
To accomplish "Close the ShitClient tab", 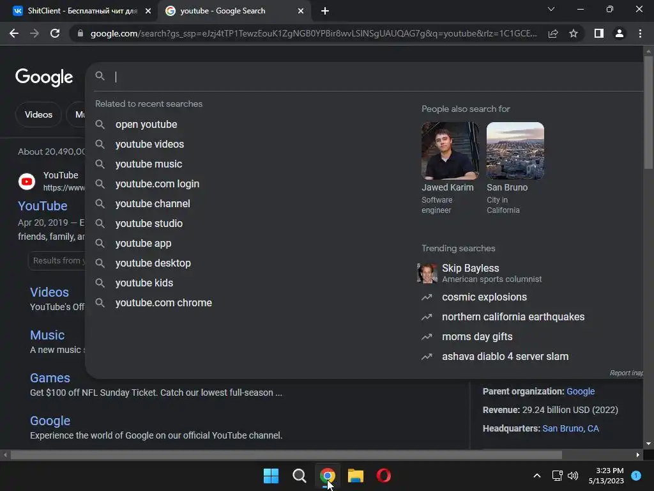I will click(x=148, y=11).
